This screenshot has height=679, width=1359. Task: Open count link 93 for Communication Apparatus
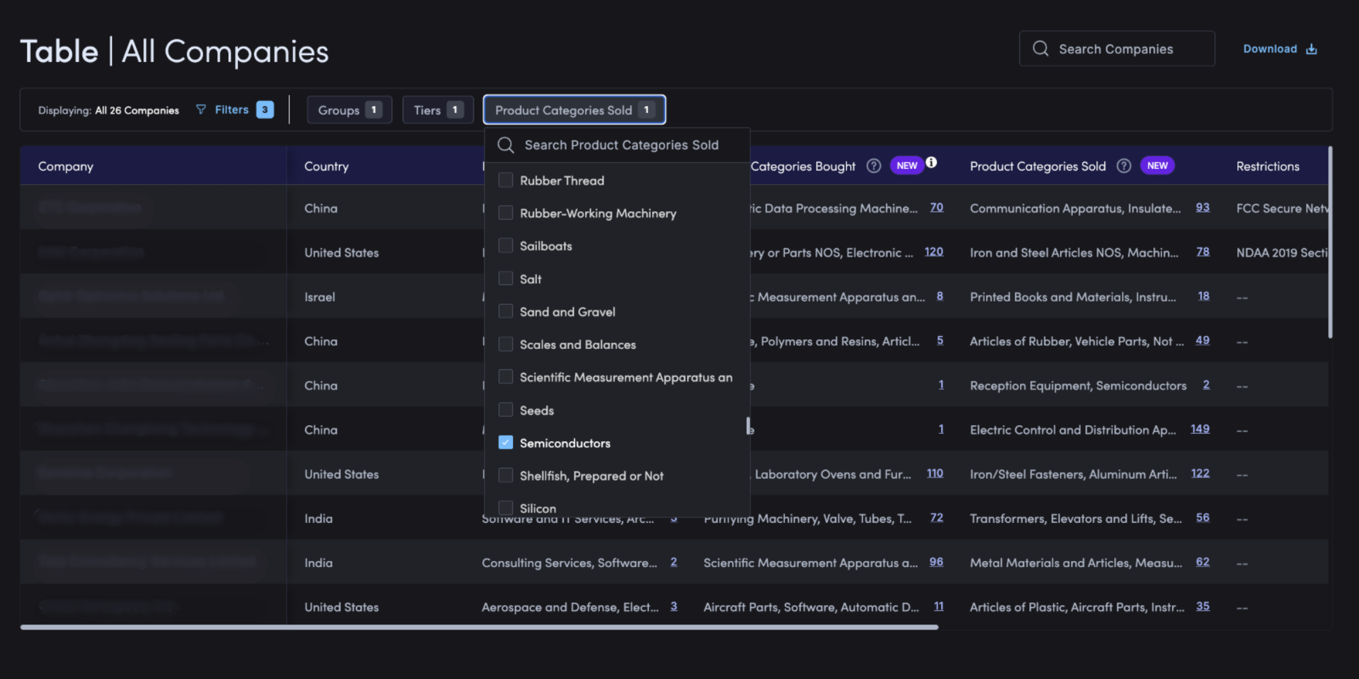pyautogui.click(x=1203, y=207)
